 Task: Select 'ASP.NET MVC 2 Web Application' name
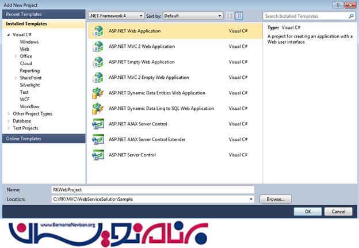coord(142,47)
